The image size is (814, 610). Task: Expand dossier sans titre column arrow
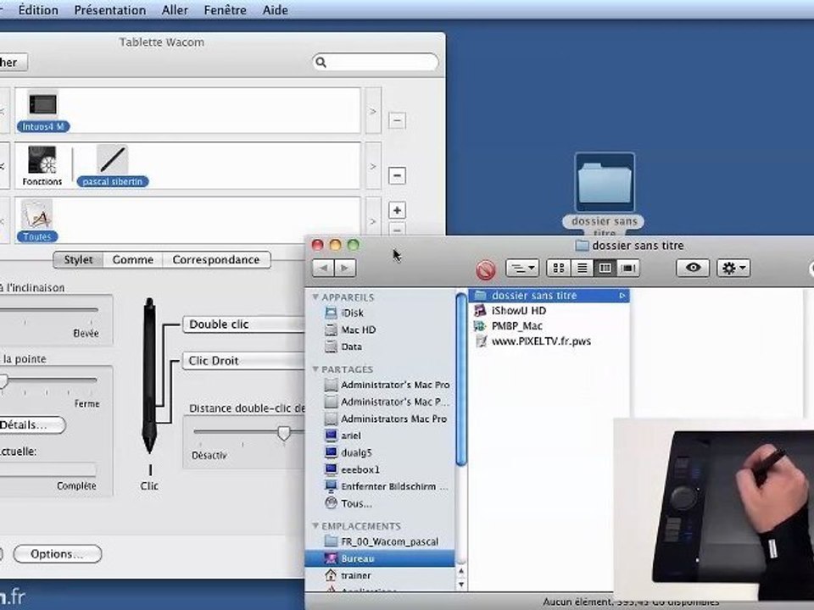click(622, 296)
